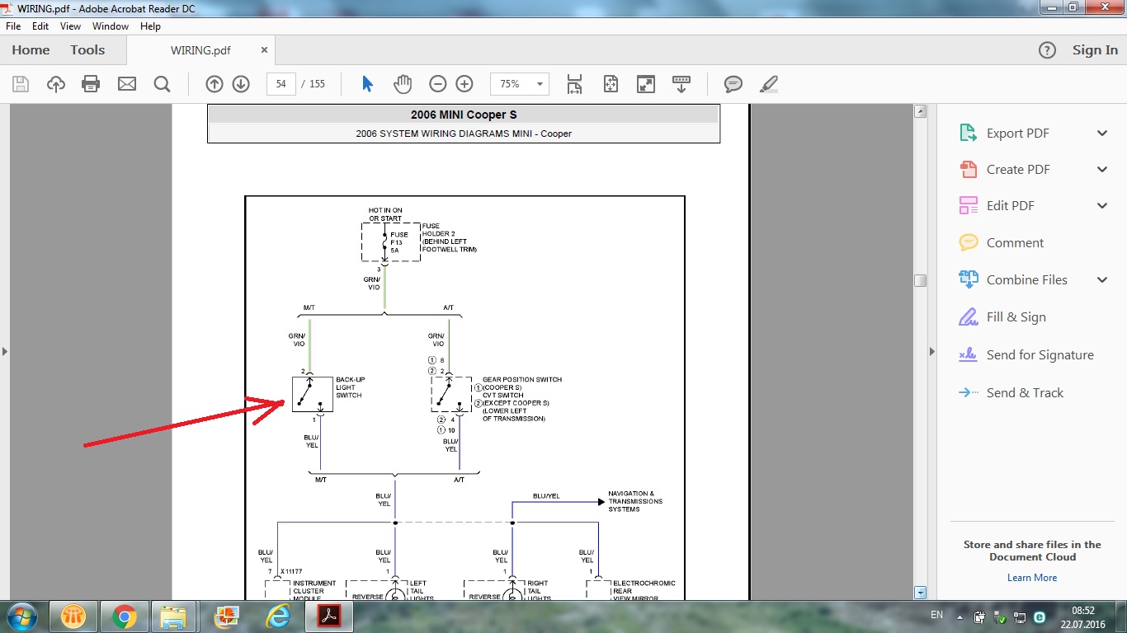Open the Find text magnifier tool
This screenshot has width=1127, height=633.
(x=162, y=84)
